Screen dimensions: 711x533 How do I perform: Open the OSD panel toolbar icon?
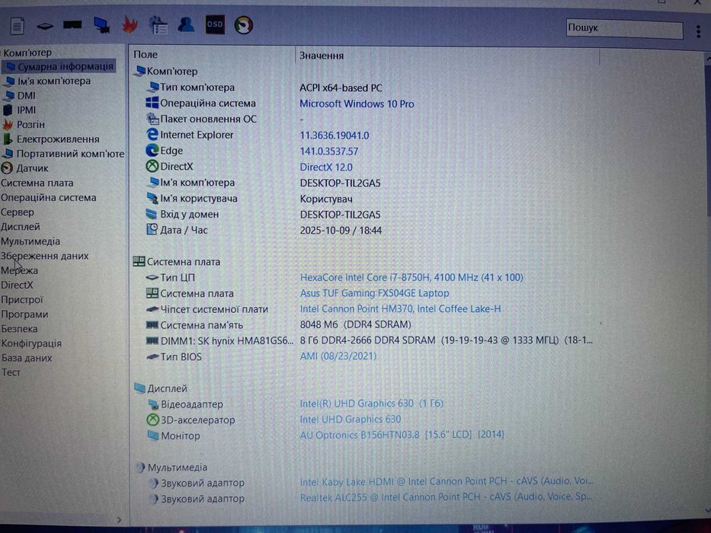pos(215,24)
